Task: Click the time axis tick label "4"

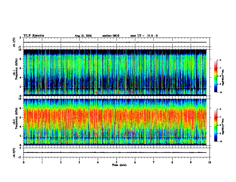Action: pos(98,162)
